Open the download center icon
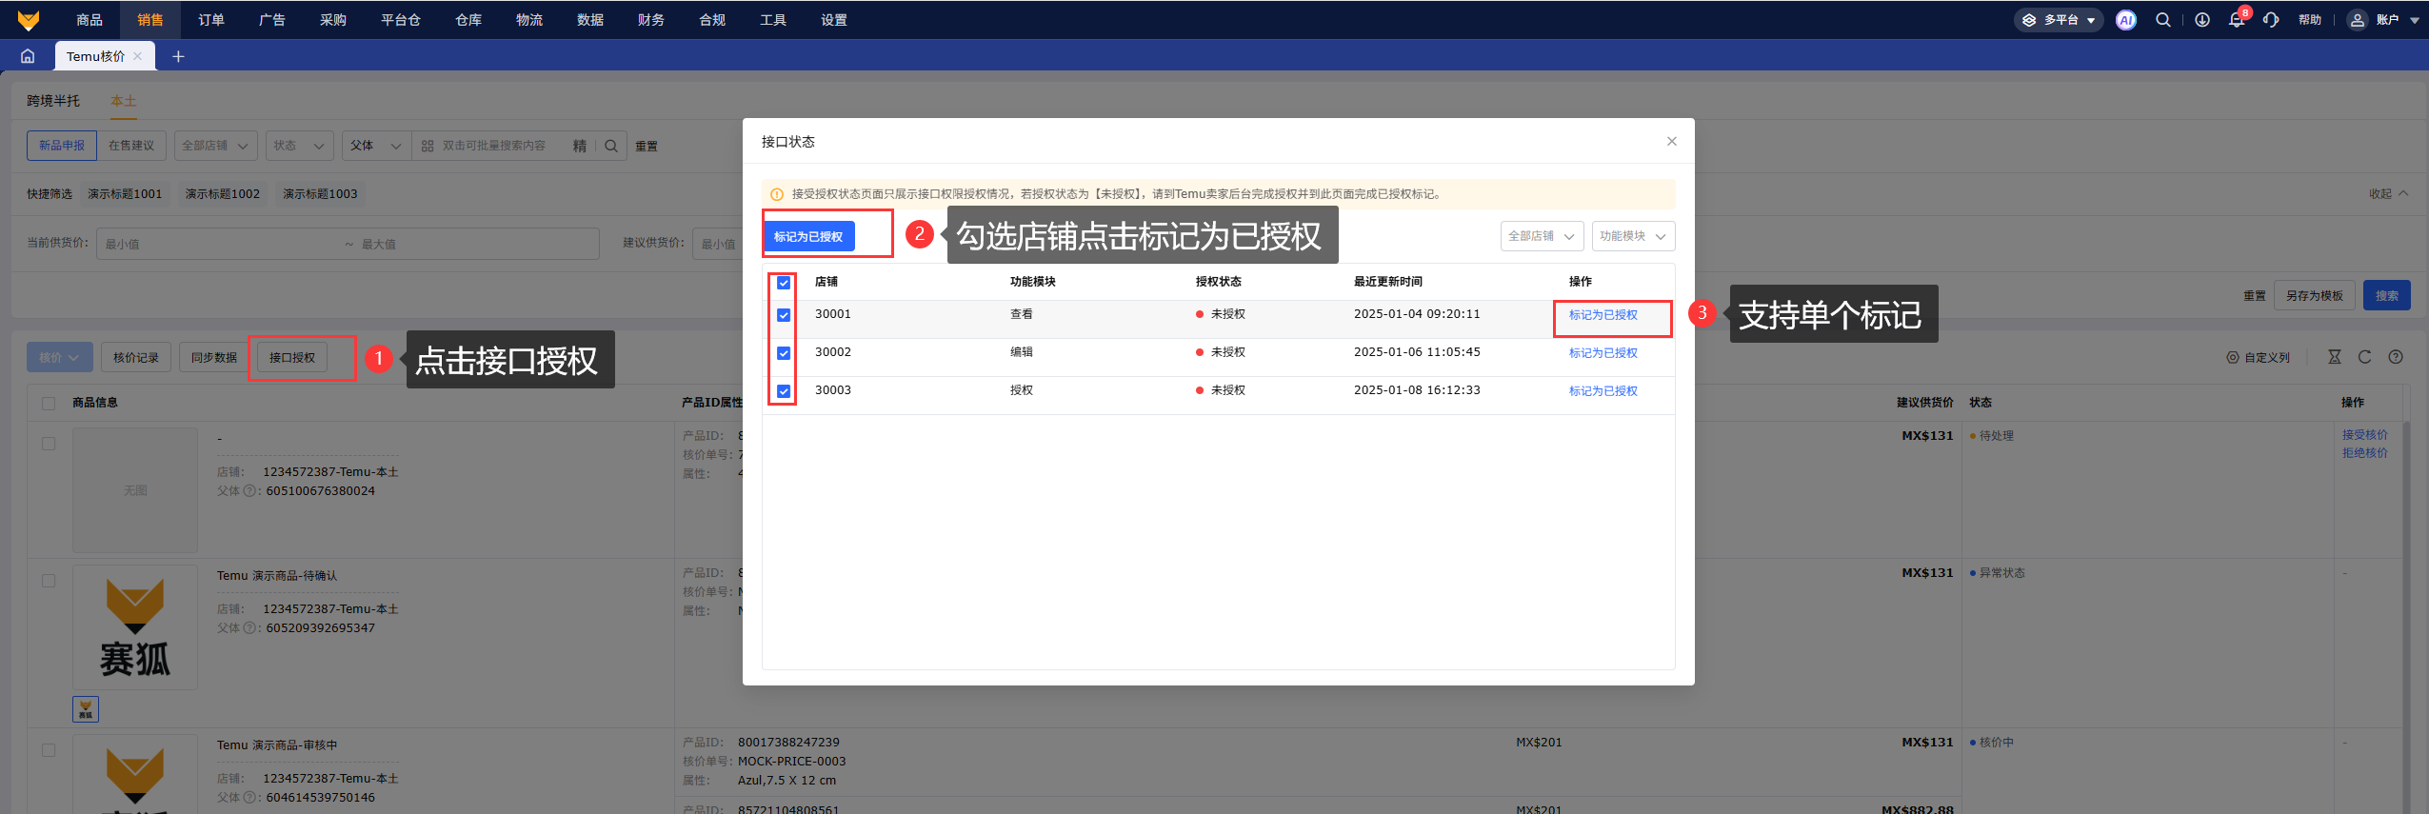2429x814 pixels. [2202, 20]
